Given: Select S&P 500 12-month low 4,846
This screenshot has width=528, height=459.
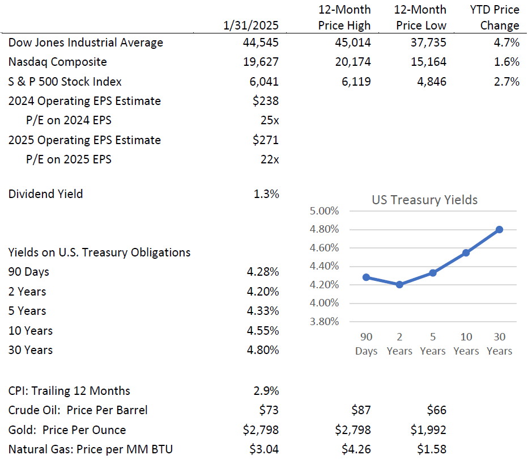Looking at the screenshot, I should pos(432,82).
